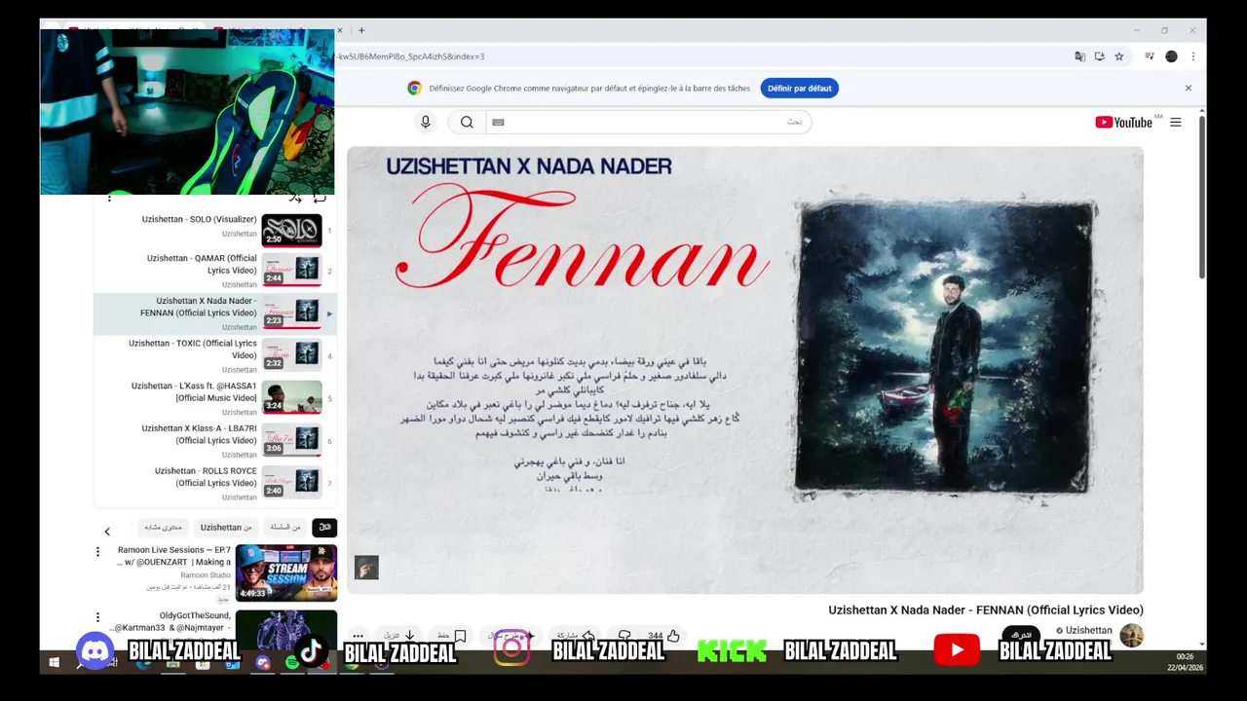Click the translate page icon in address bar
The width and height of the screenshot is (1247, 701).
tap(1079, 56)
